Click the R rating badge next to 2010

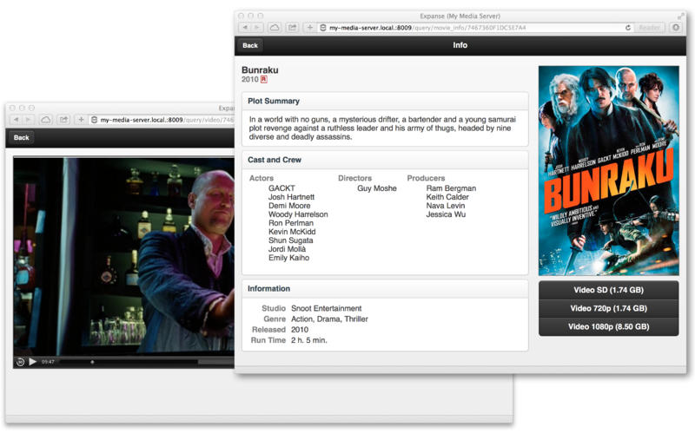(x=264, y=79)
